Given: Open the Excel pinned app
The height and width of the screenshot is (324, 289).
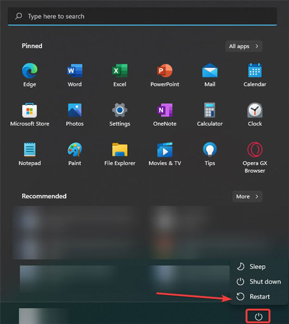Looking at the screenshot, I should point(120,75).
